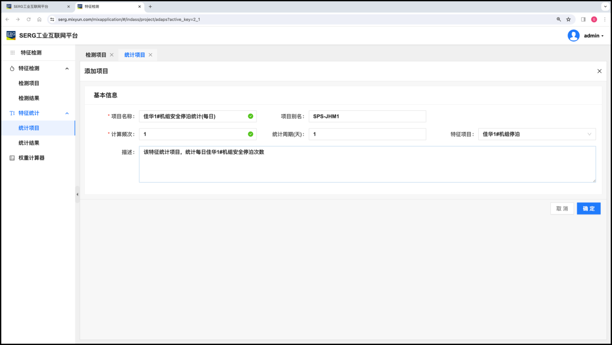Click the 项目别名 input field
612x345 pixels.
coord(367,116)
